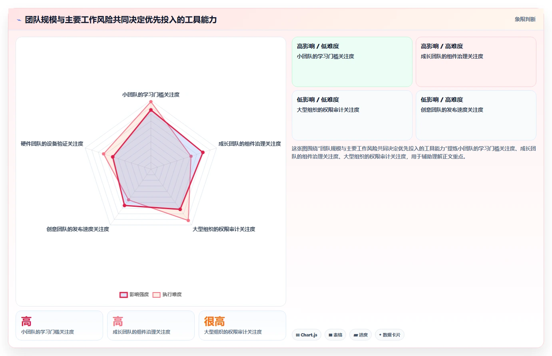Toggle the 影响强度 legend swatch
552x356 pixels.
coord(124,295)
